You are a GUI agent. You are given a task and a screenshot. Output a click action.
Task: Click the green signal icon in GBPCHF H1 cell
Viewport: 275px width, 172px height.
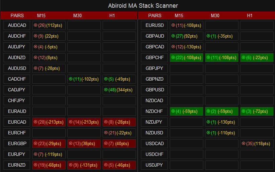[x=244, y=57]
